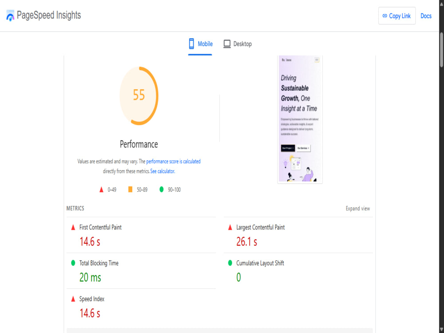Click green circle beside Total Blocking Time

coord(73,263)
